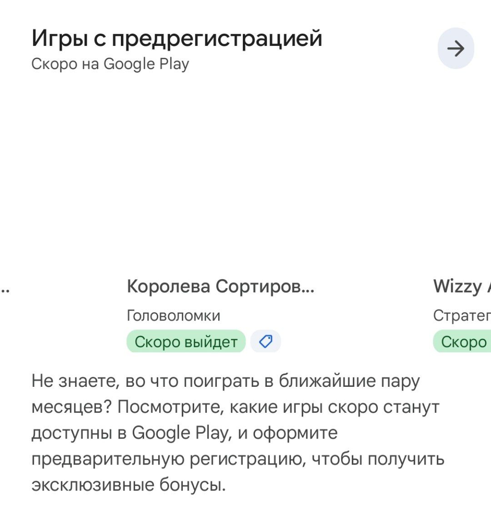
Task: Tap the line месяцев? Посмотрите, какие игры
Action: coord(235,406)
